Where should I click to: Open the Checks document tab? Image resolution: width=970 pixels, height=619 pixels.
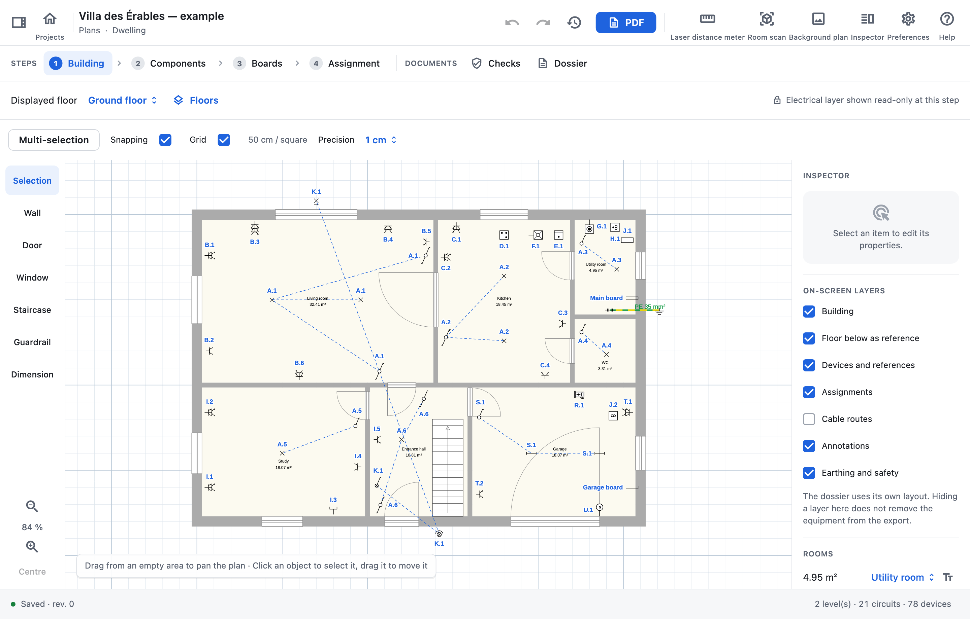[x=496, y=63]
